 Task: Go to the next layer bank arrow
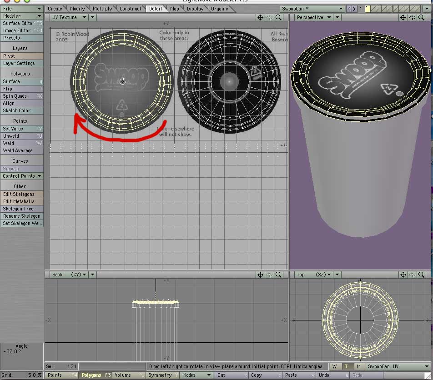354,9
